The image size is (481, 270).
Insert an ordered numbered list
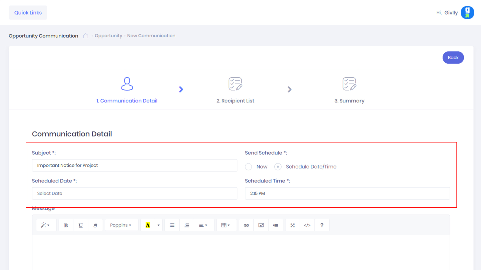click(x=187, y=225)
